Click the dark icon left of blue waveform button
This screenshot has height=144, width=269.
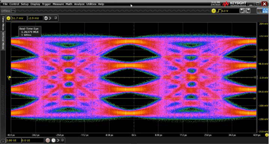click(259, 11)
